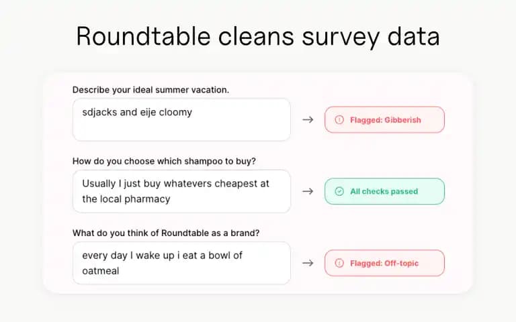This screenshot has width=516, height=322.
Task: Click the 'What do you think of Roundtable' question
Action: click(x=166, y=233)
